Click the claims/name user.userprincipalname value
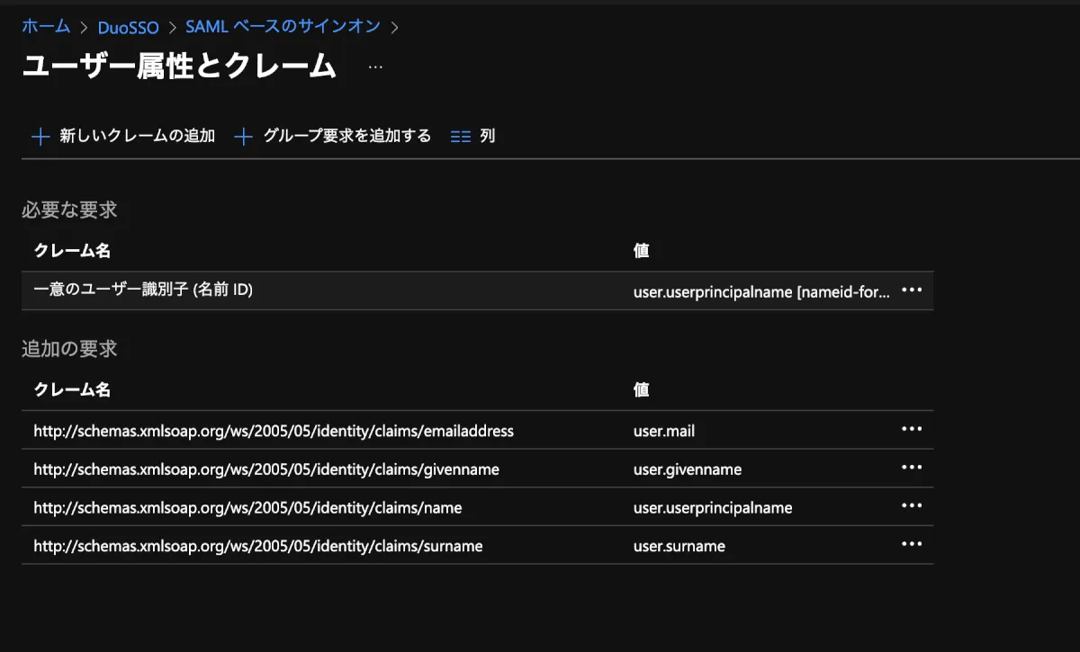The height and width of the screenshot is (652, 1080). [713, 508]
